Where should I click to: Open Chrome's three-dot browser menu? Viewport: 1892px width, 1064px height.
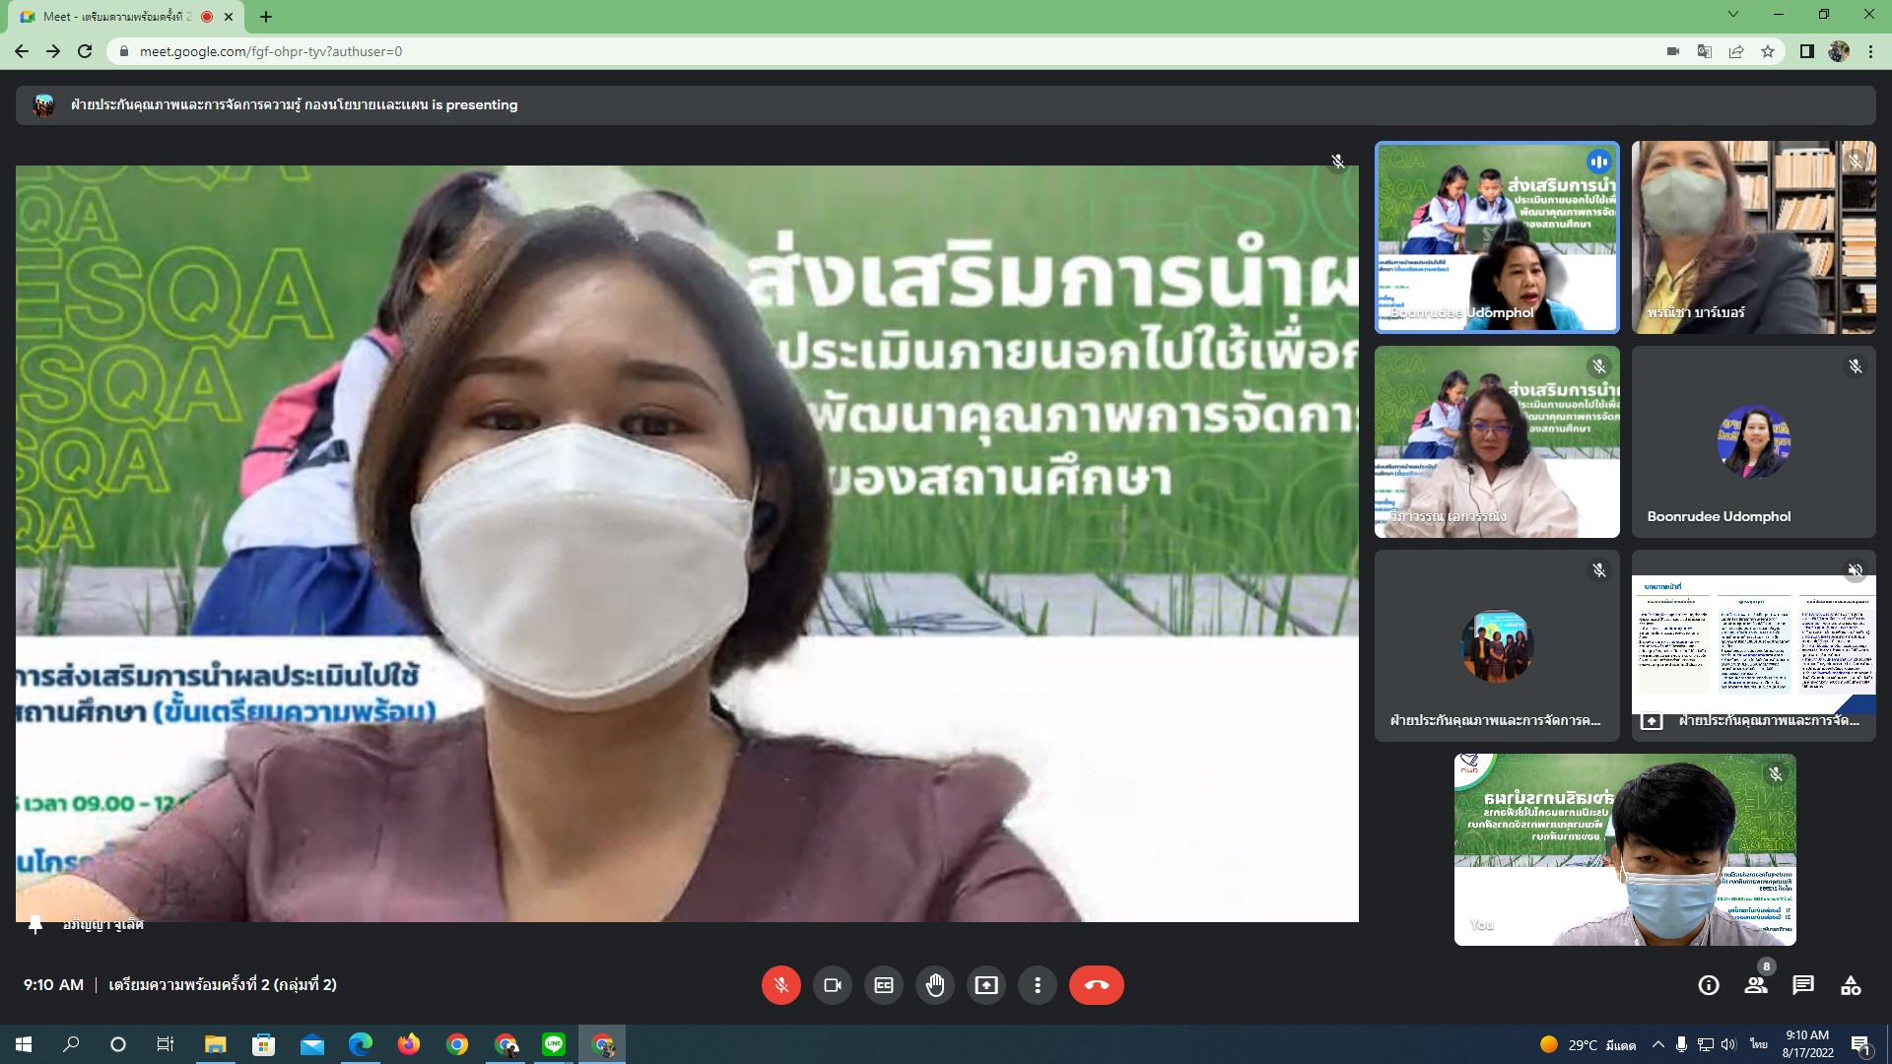click(x=1870, y=51)
